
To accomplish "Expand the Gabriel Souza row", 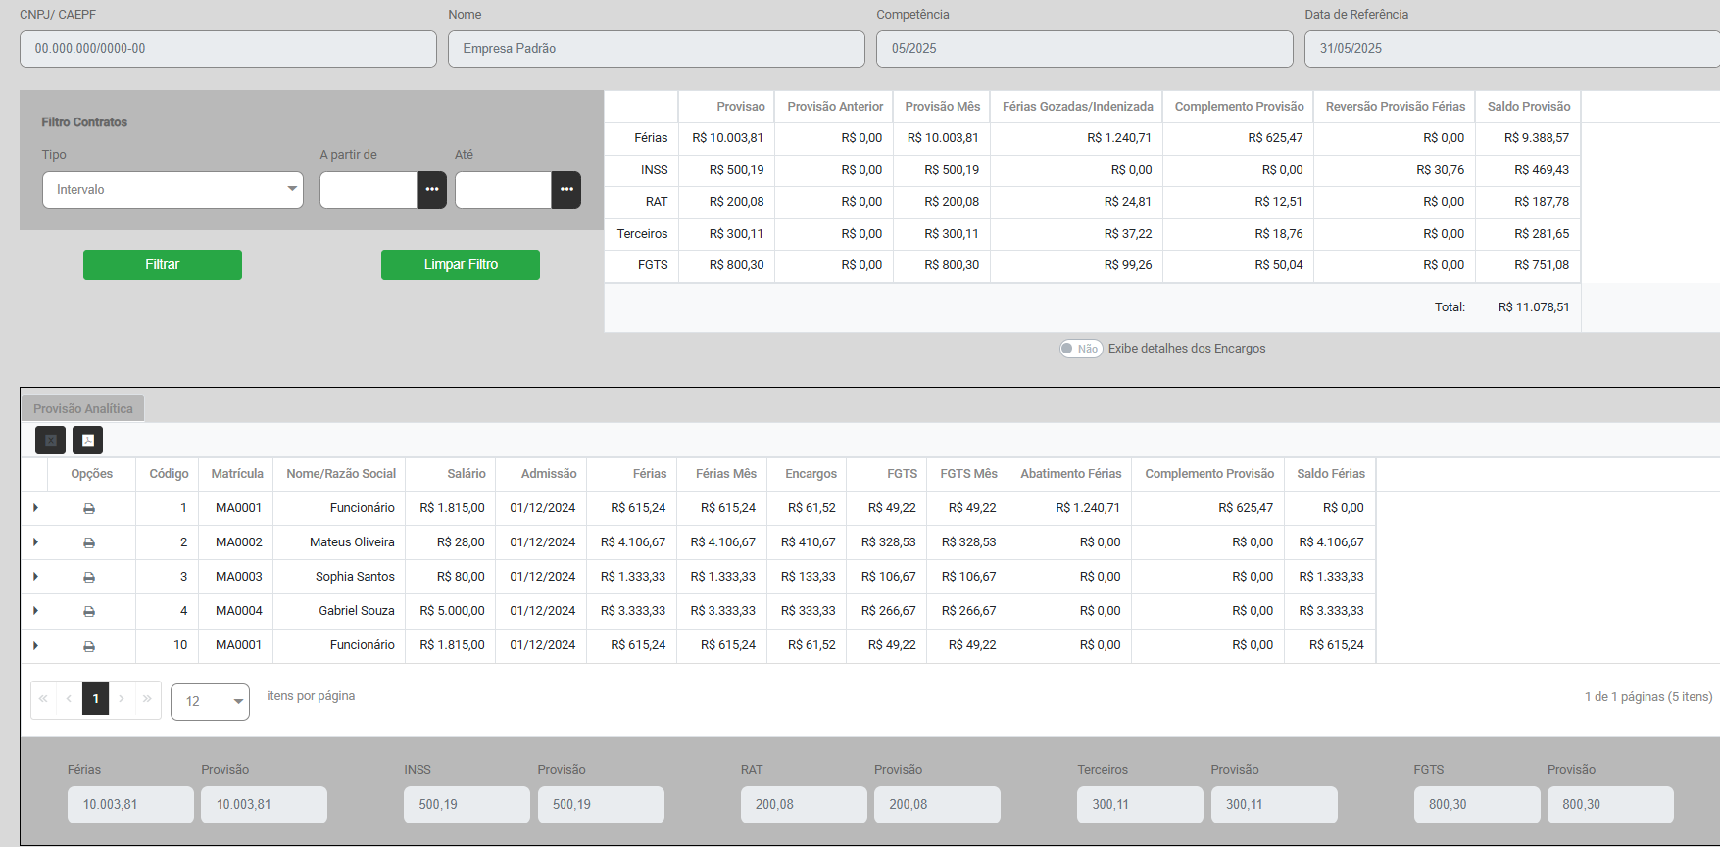I will 36,611.
